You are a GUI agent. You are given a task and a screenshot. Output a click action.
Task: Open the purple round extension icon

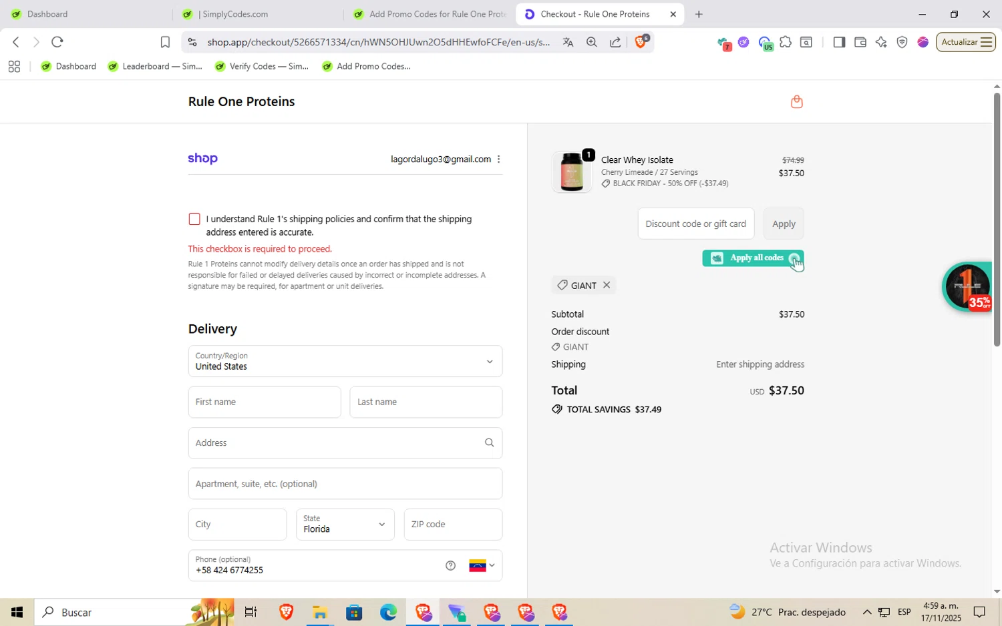point(743,42)
